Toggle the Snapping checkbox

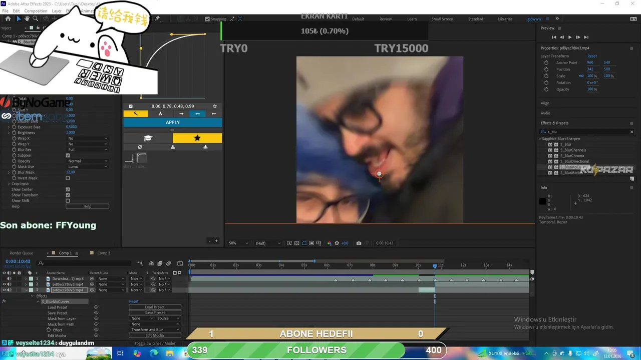[207, 19]
